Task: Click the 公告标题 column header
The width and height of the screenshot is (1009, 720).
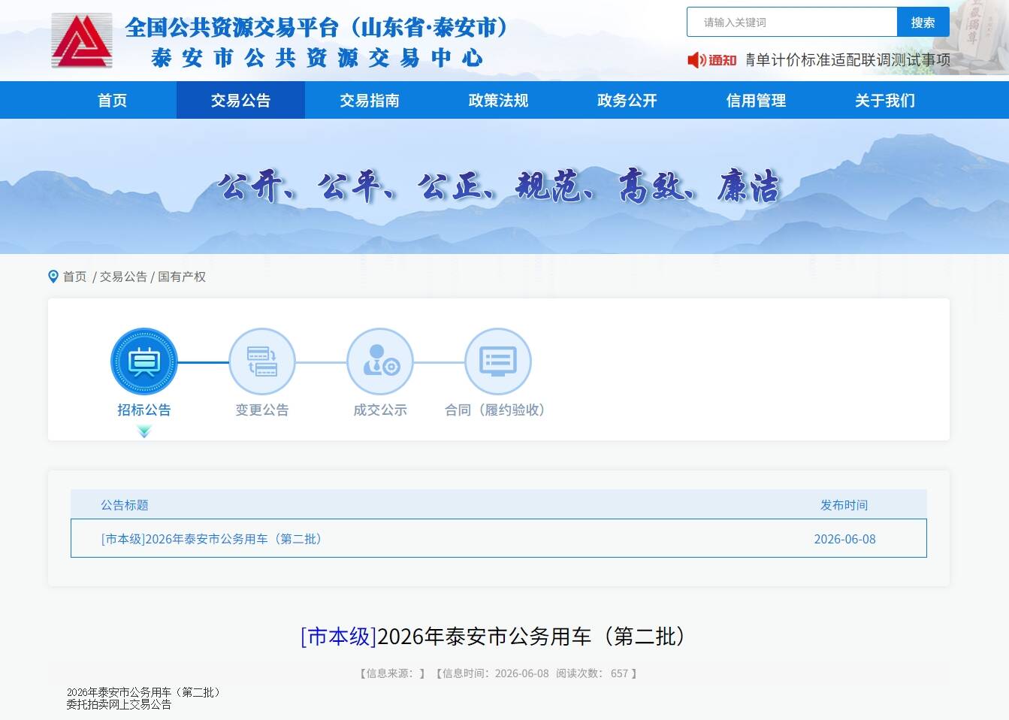Action: click(125, 505)
